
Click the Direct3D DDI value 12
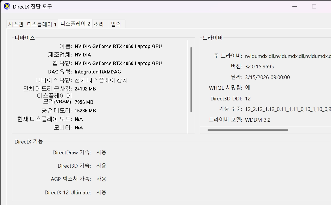pyautogui.click(x=248, y=99)
